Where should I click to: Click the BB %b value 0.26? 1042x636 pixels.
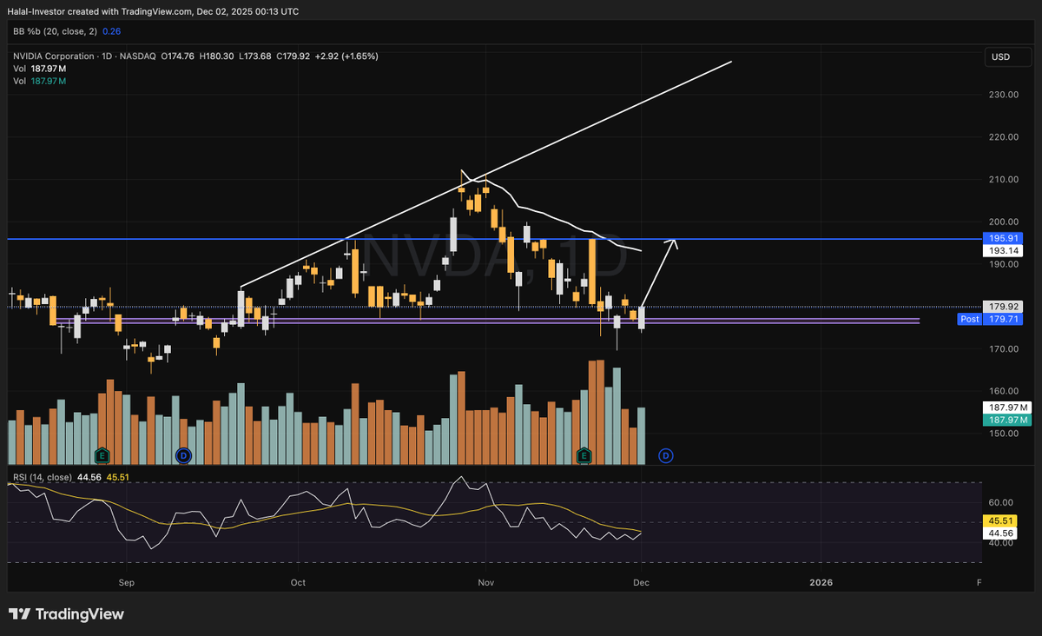111,30
